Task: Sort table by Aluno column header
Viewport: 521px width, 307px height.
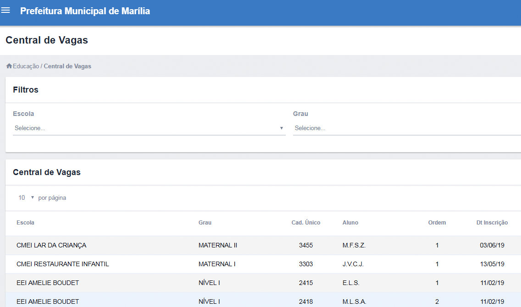Action: 350,223
